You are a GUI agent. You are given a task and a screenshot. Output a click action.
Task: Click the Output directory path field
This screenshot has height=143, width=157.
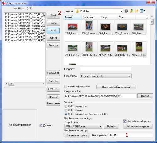click(100, 96)
